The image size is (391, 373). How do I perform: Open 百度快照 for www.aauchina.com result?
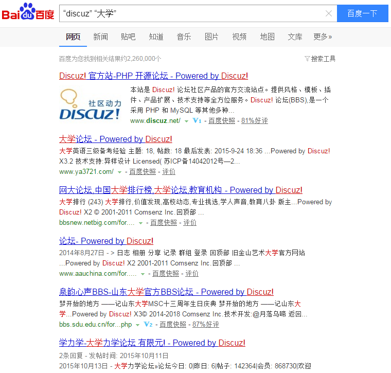(x=166, y=274)
